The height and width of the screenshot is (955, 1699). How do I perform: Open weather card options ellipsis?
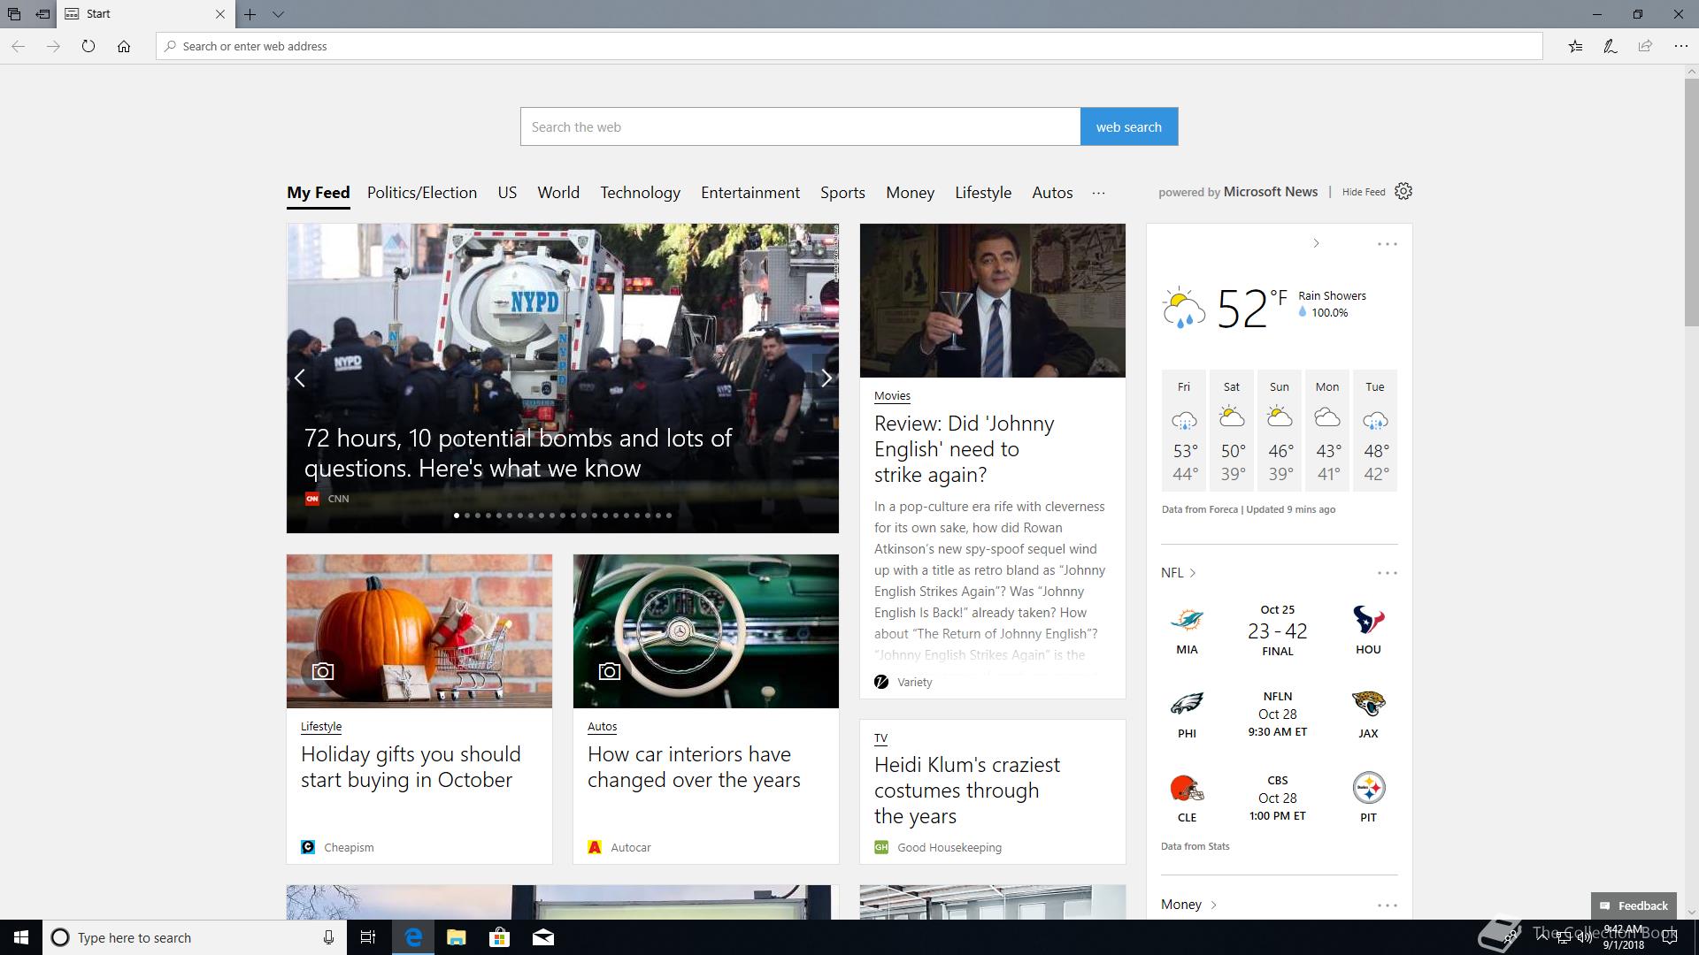click(x=1387, y=243)
